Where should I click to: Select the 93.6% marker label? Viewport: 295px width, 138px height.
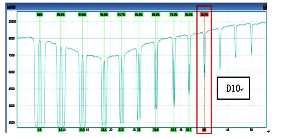click(139, 15)
